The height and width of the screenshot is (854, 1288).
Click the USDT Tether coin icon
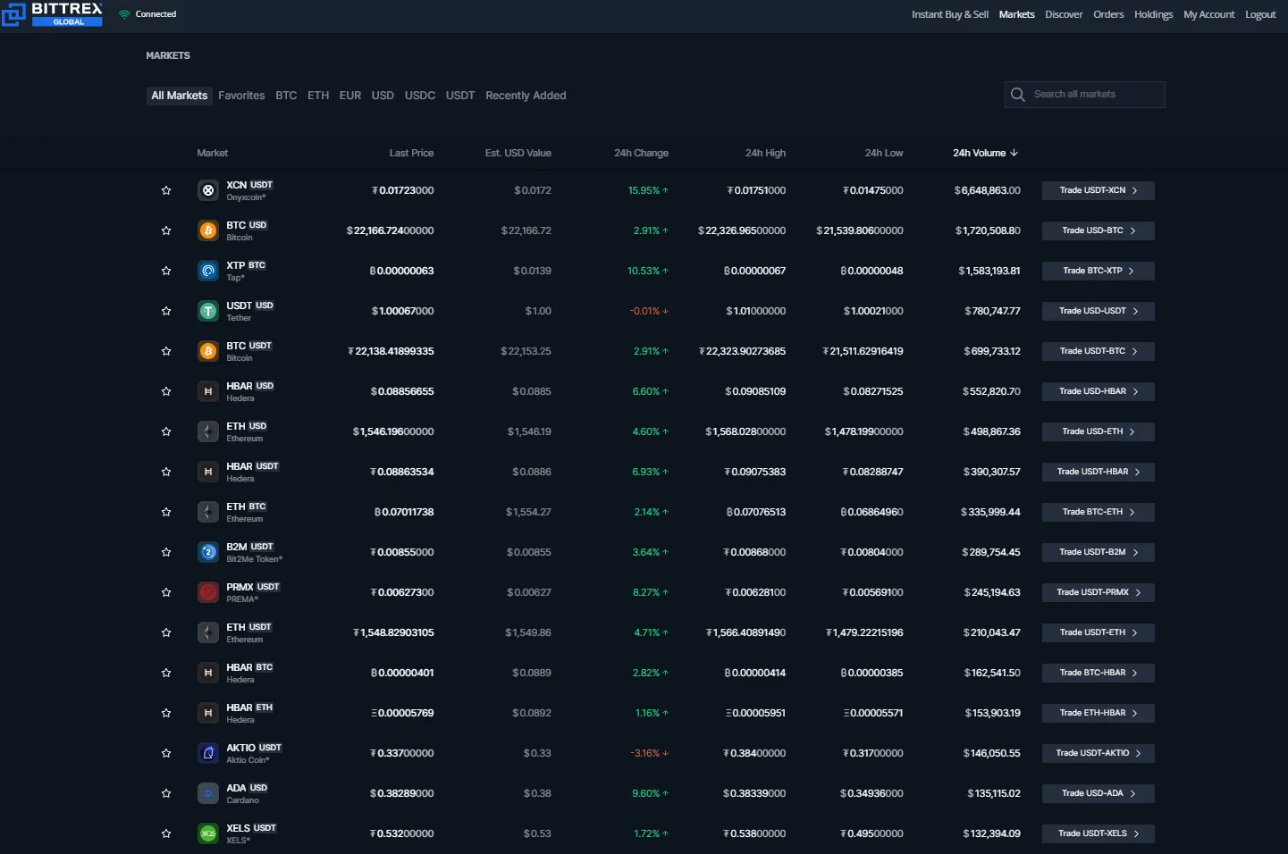(208, 311)
